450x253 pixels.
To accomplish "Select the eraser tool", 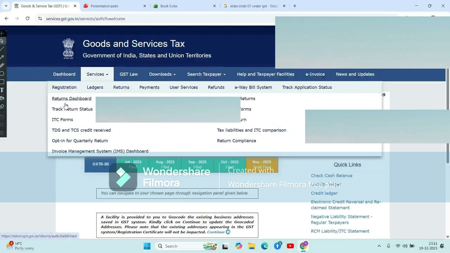I will coord(2,106).
